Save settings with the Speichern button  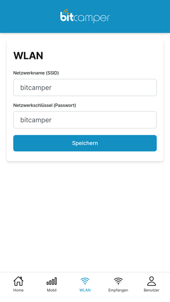[85, 143]
